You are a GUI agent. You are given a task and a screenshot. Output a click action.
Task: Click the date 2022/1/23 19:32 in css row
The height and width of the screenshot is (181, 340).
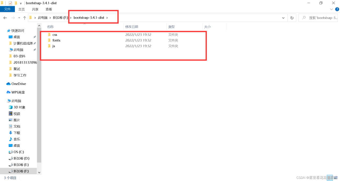click(138, 35)
